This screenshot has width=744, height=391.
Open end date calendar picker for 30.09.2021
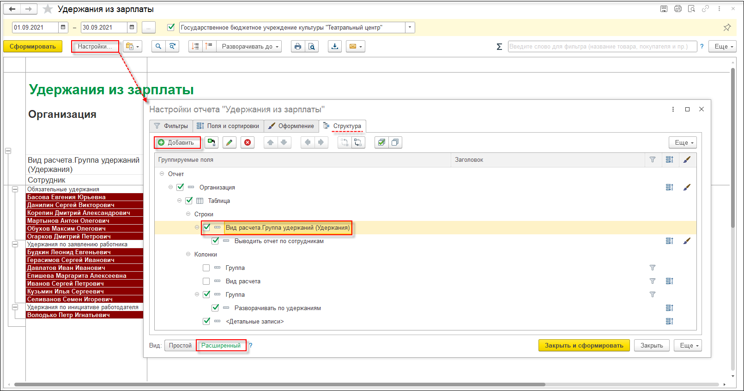click(x=132, y=28)
